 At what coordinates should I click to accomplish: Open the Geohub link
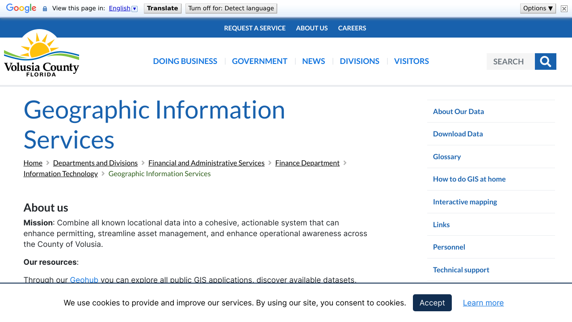point(84,280)
